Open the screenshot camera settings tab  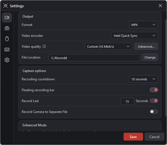pyautogui.click(x=7, y=28)
